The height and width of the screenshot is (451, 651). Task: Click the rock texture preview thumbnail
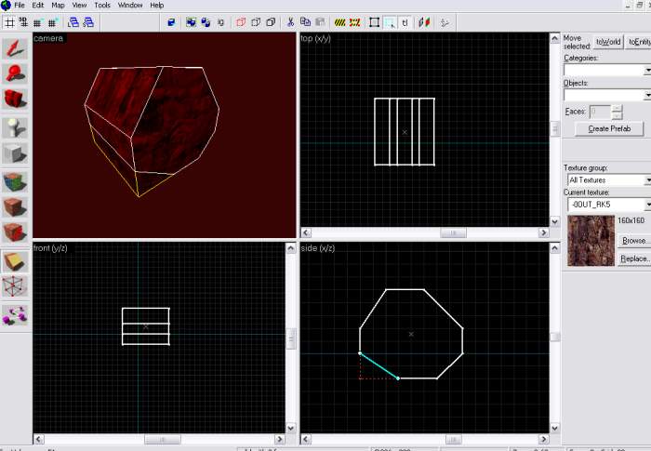[x=591, y=240]
